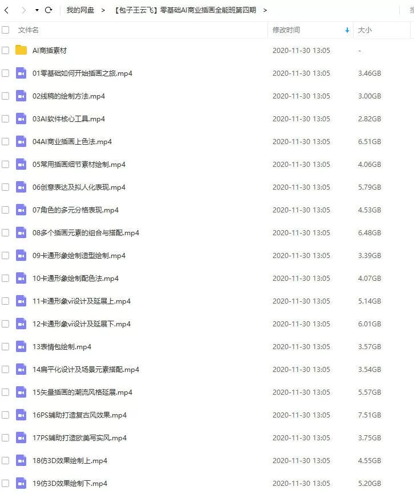Sort by the 文件名 column header
The width and height of the screenshot is (414, 499).
(x=29, y=30)
